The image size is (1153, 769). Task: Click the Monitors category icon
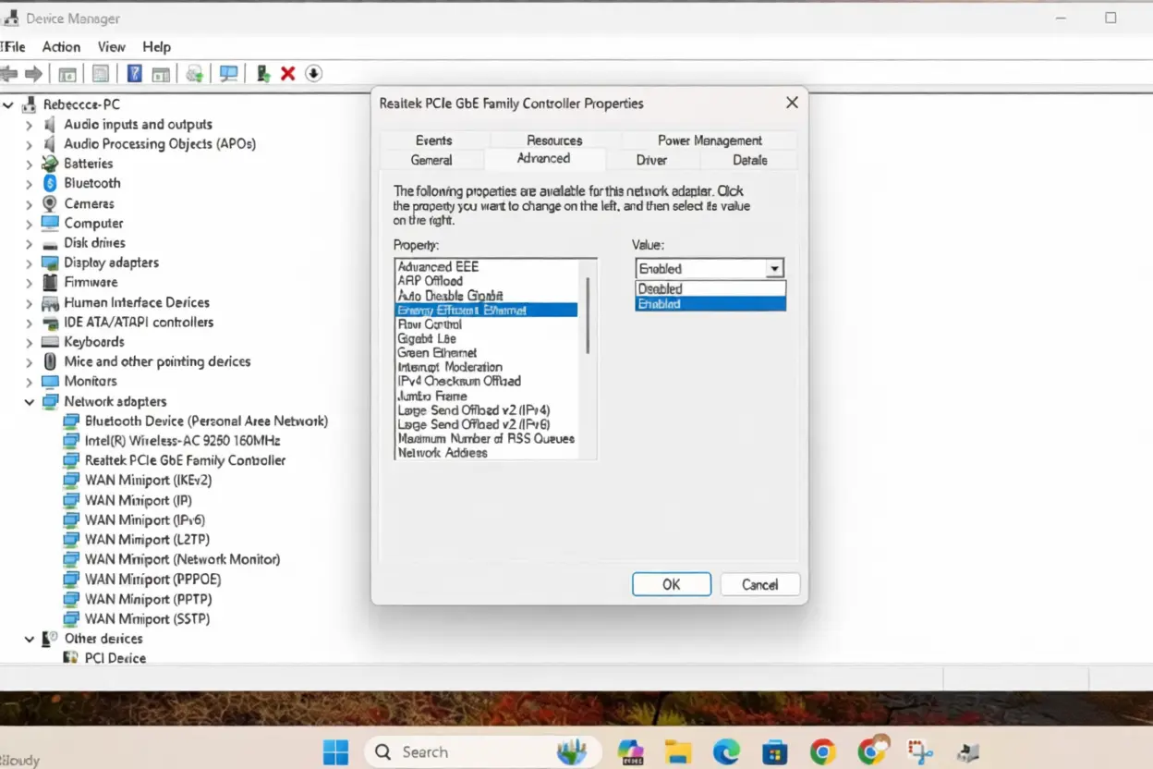(50, 381)
